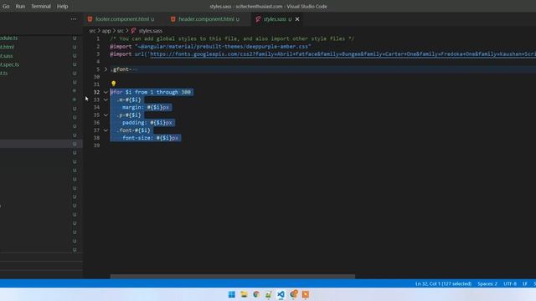Click the Sass icon in the breadcrumb

click(x=133, y=31)
